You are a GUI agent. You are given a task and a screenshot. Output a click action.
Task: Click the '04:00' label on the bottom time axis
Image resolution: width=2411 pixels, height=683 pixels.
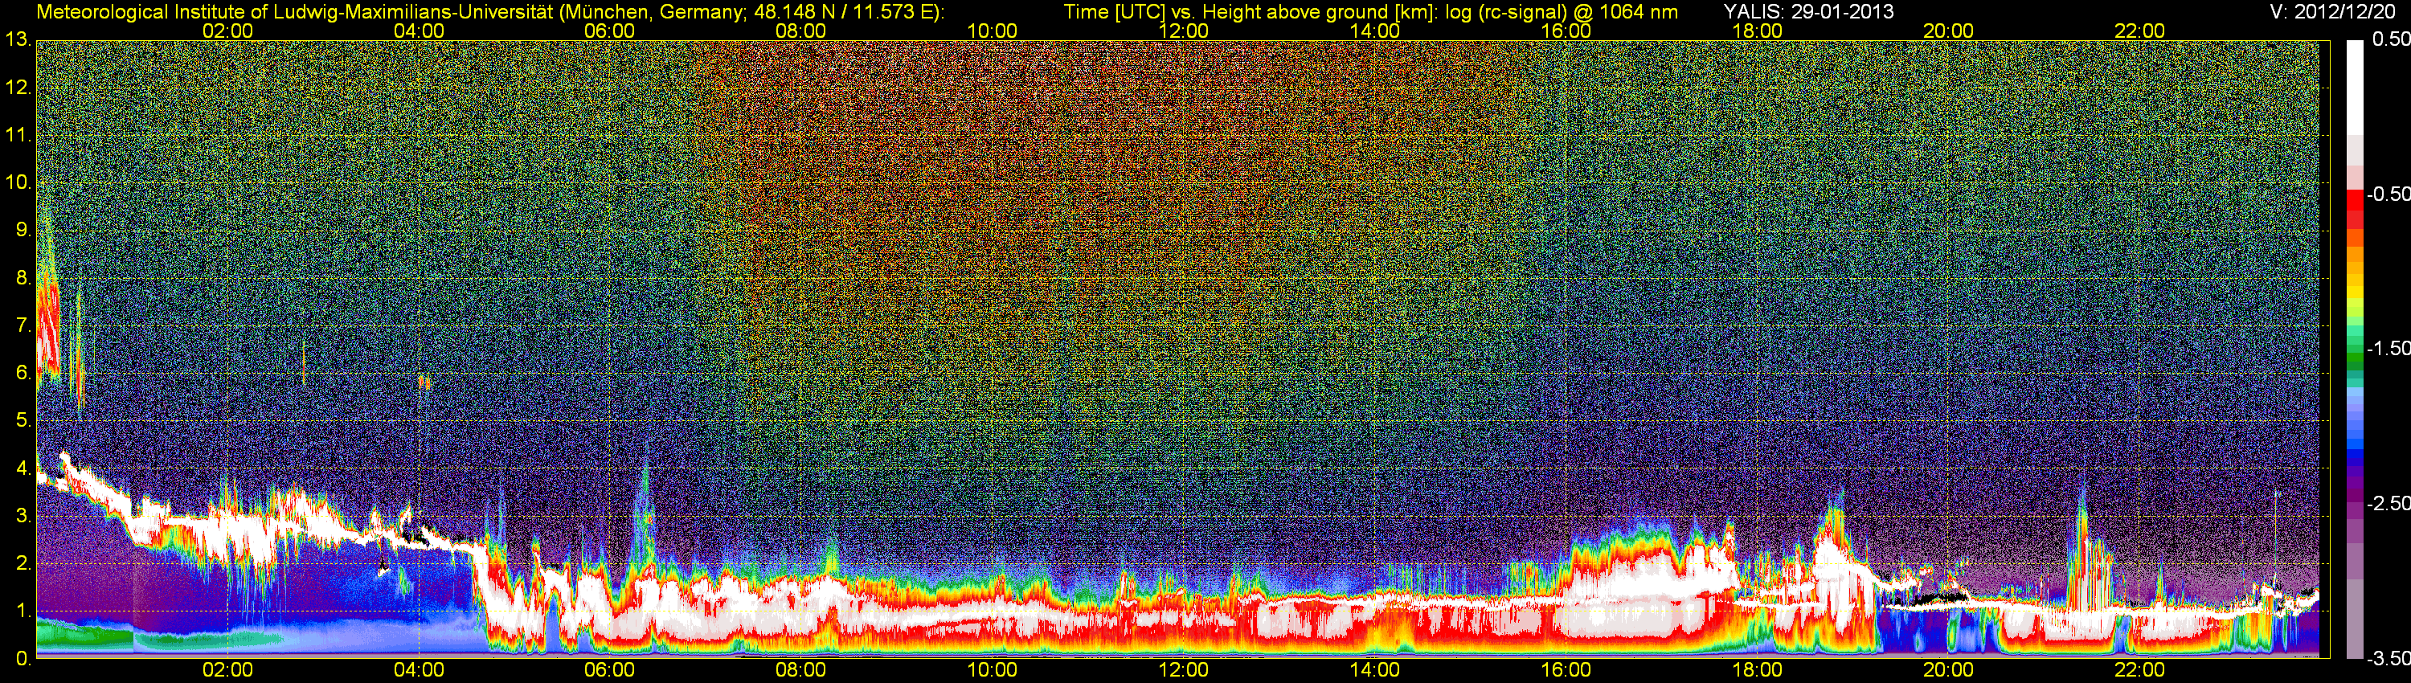click(419, 670)
